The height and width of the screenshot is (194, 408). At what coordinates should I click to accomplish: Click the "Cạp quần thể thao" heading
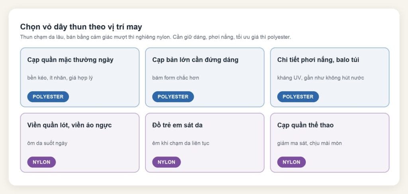306,125
